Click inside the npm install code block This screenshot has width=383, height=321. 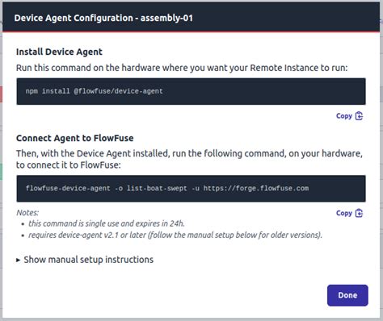click(191, 91)
